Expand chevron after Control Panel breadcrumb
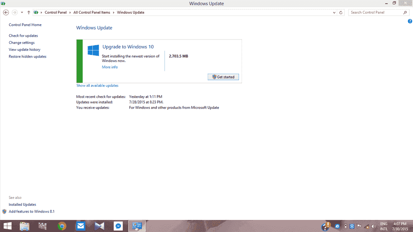Image resolution: width=413 pixels, height=232 pixels. [x=70, y=13]
